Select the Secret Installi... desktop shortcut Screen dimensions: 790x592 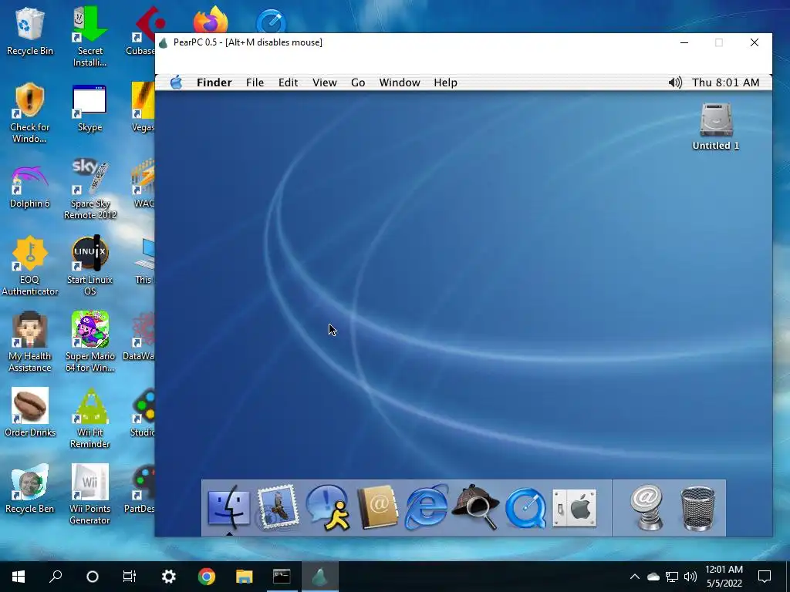click(x=89, y=37)
